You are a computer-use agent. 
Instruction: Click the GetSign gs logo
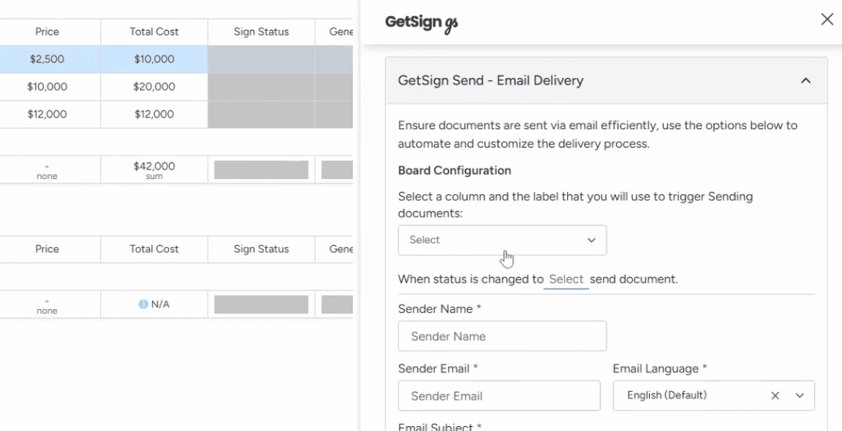pos(421,23)
